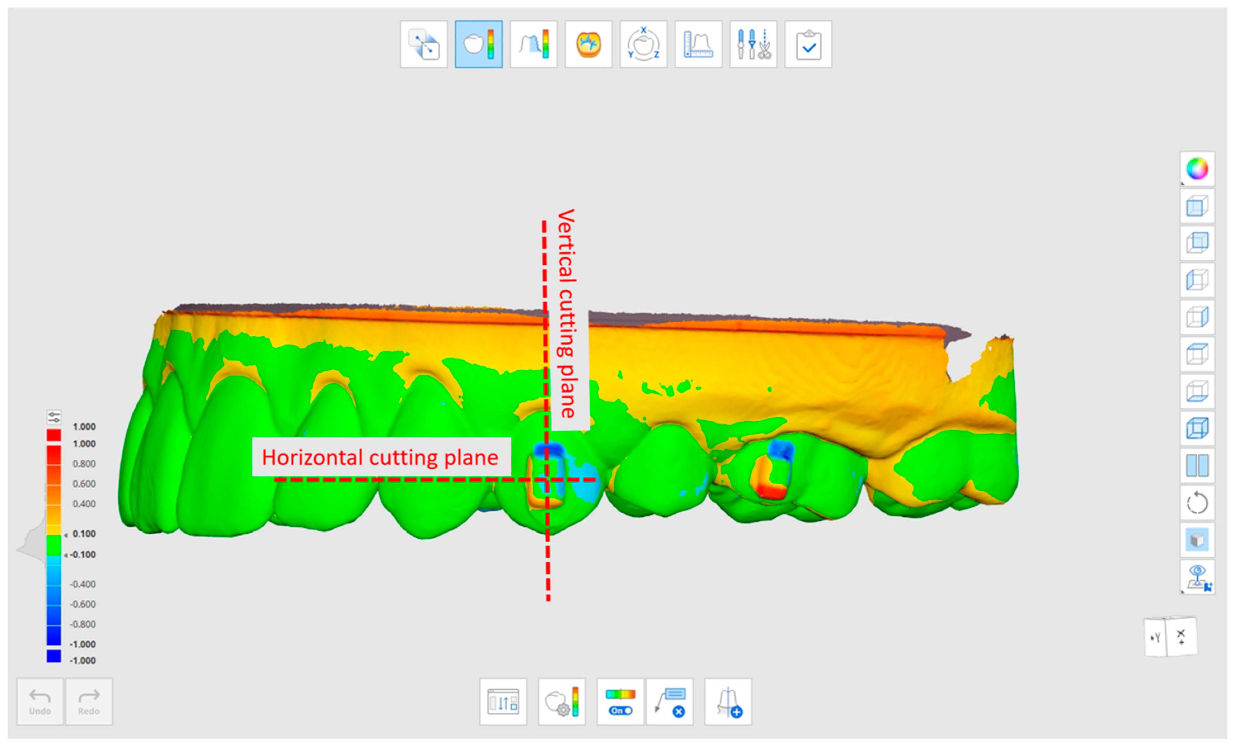Expand the viewpoint bookmark eye menu
This screenshot has height=747, width=1233.
point(1197,577)
